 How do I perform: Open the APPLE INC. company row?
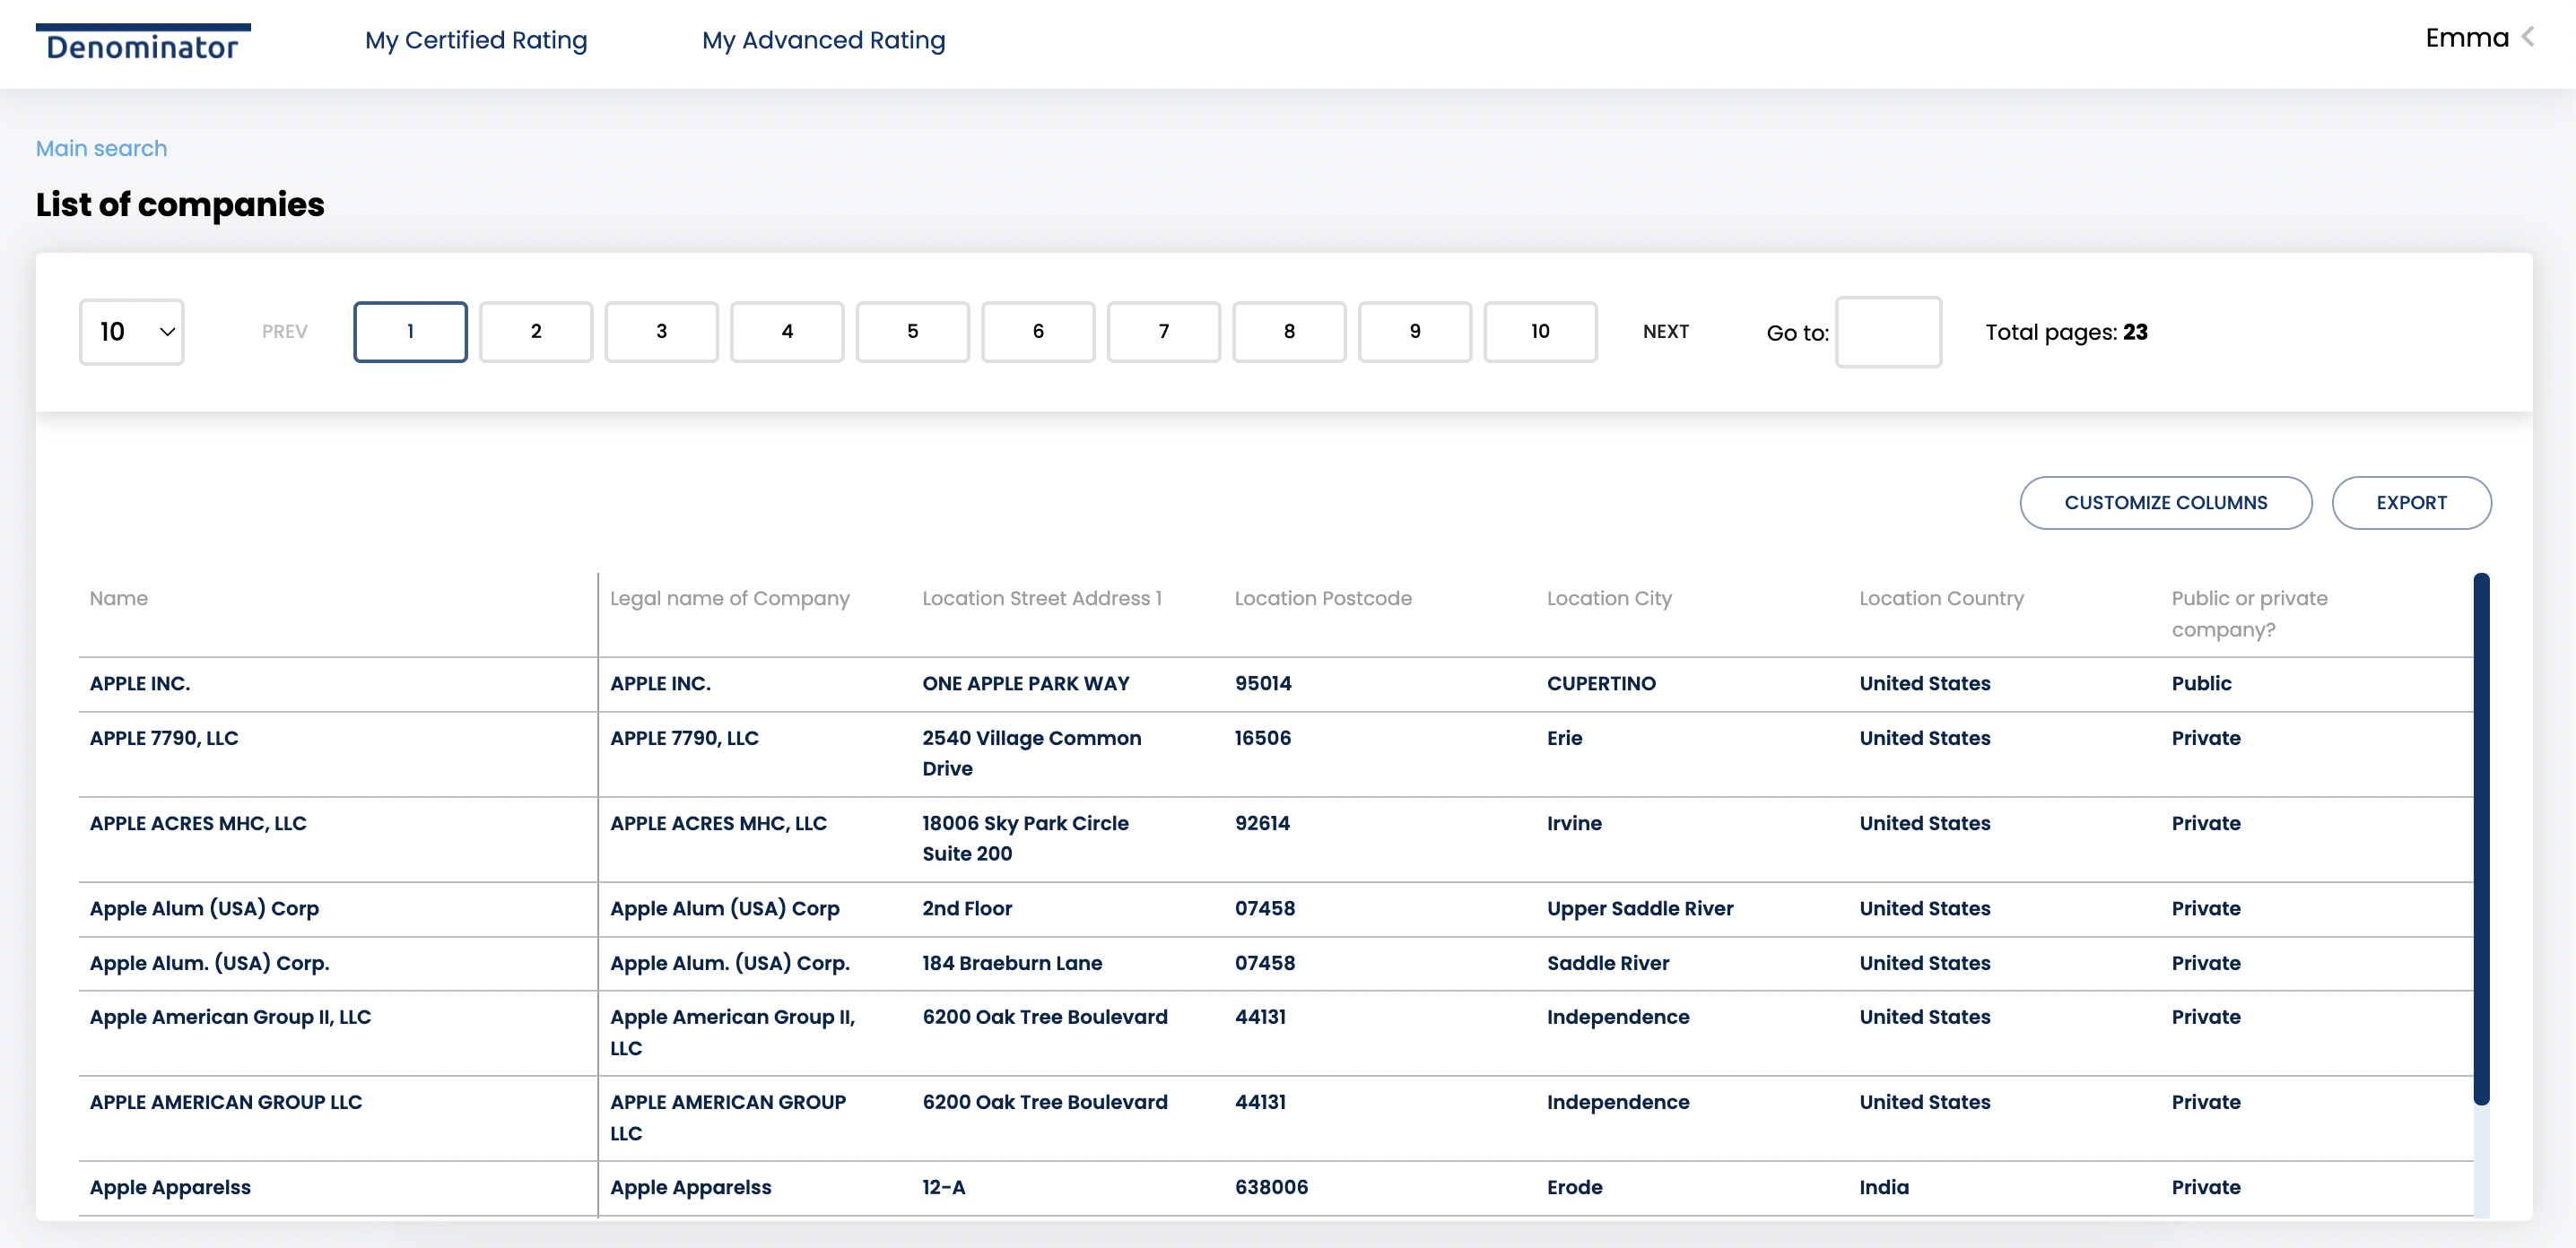click(140, 683)
